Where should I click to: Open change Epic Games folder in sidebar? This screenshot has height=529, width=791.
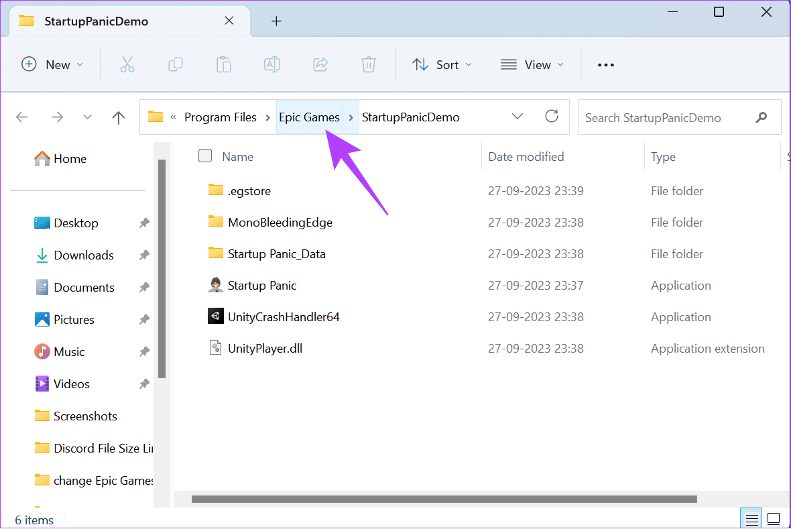93,481
